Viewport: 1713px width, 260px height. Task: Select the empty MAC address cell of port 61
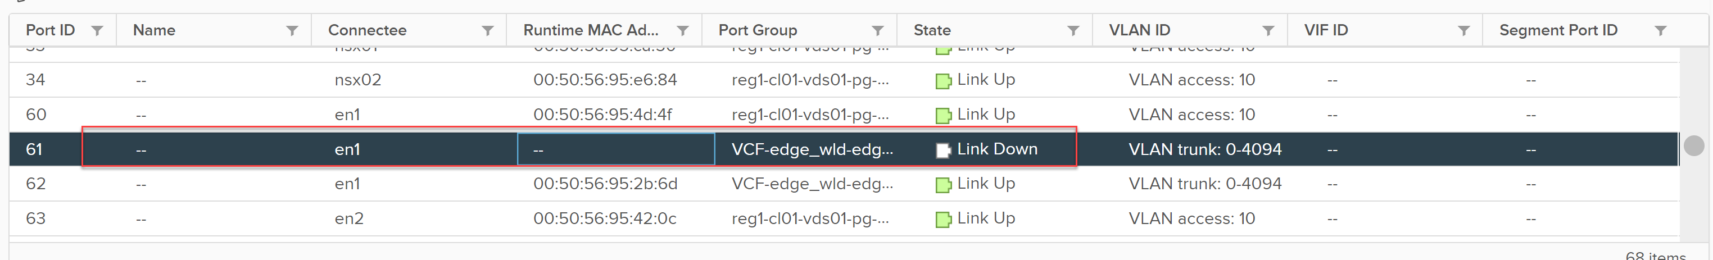616,149
